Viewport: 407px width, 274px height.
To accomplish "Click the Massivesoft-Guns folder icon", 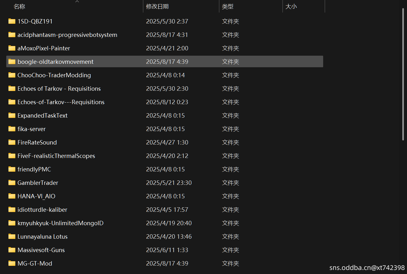I will tap(12, 250).
